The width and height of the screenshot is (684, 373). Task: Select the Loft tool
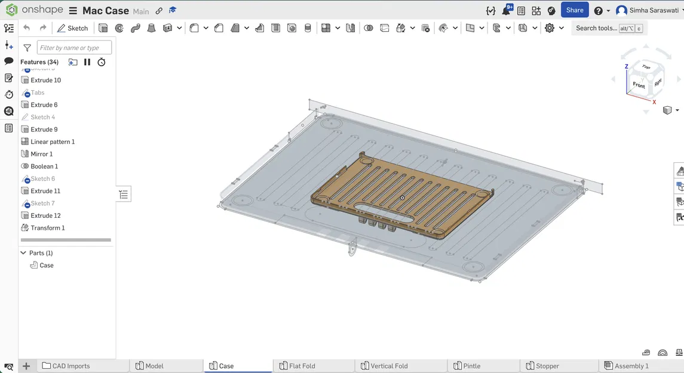point(152,28)
